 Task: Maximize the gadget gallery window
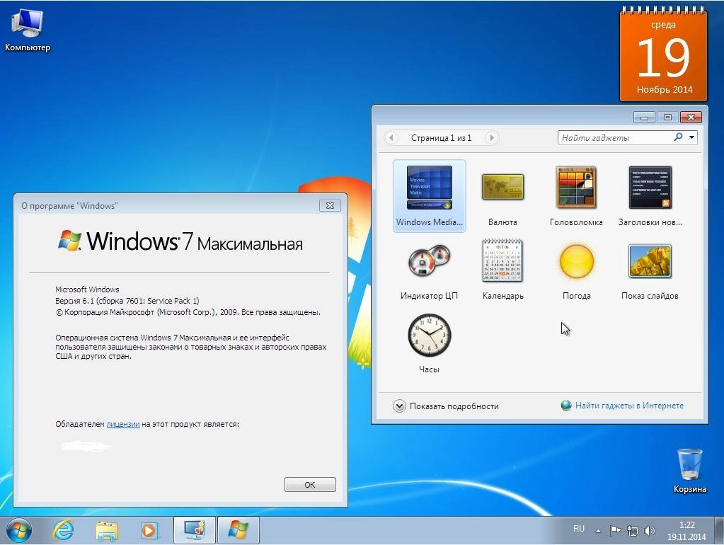click(x=667, y=117)
